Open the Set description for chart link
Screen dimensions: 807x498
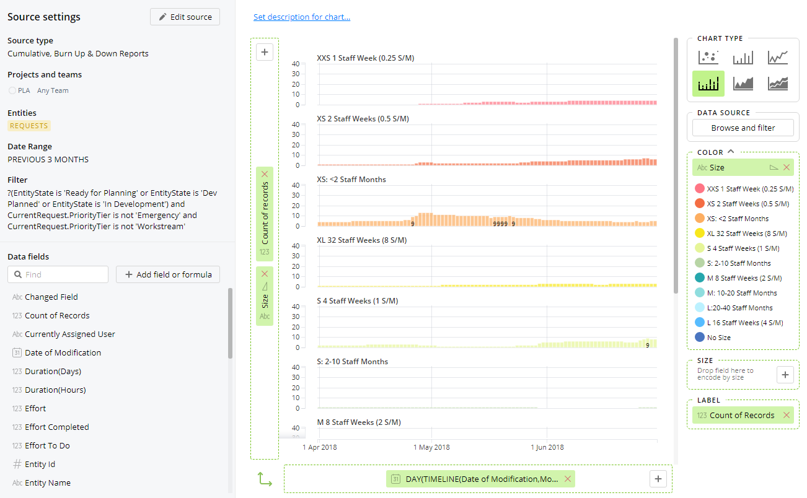click(x=302, y=17)
